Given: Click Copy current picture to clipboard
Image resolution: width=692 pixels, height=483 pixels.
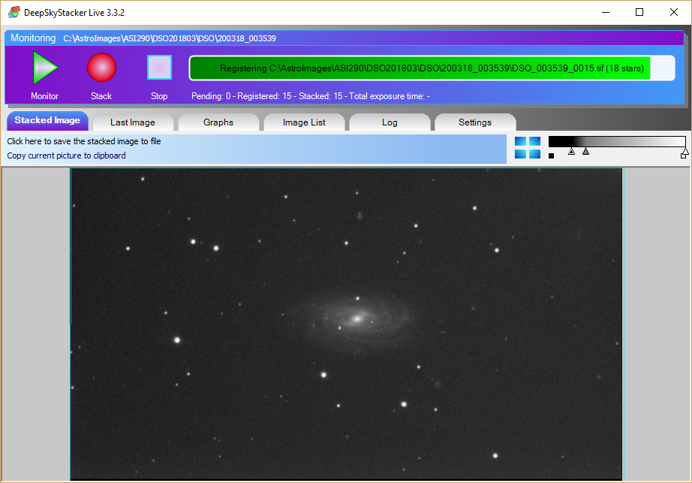Looking at the screenshot, I should coord(67,155).
